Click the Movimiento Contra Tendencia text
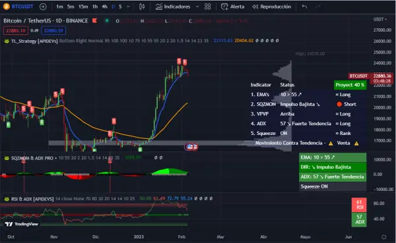Image resolution: width=396 pixels, height=243 pixels. (288, 143)
